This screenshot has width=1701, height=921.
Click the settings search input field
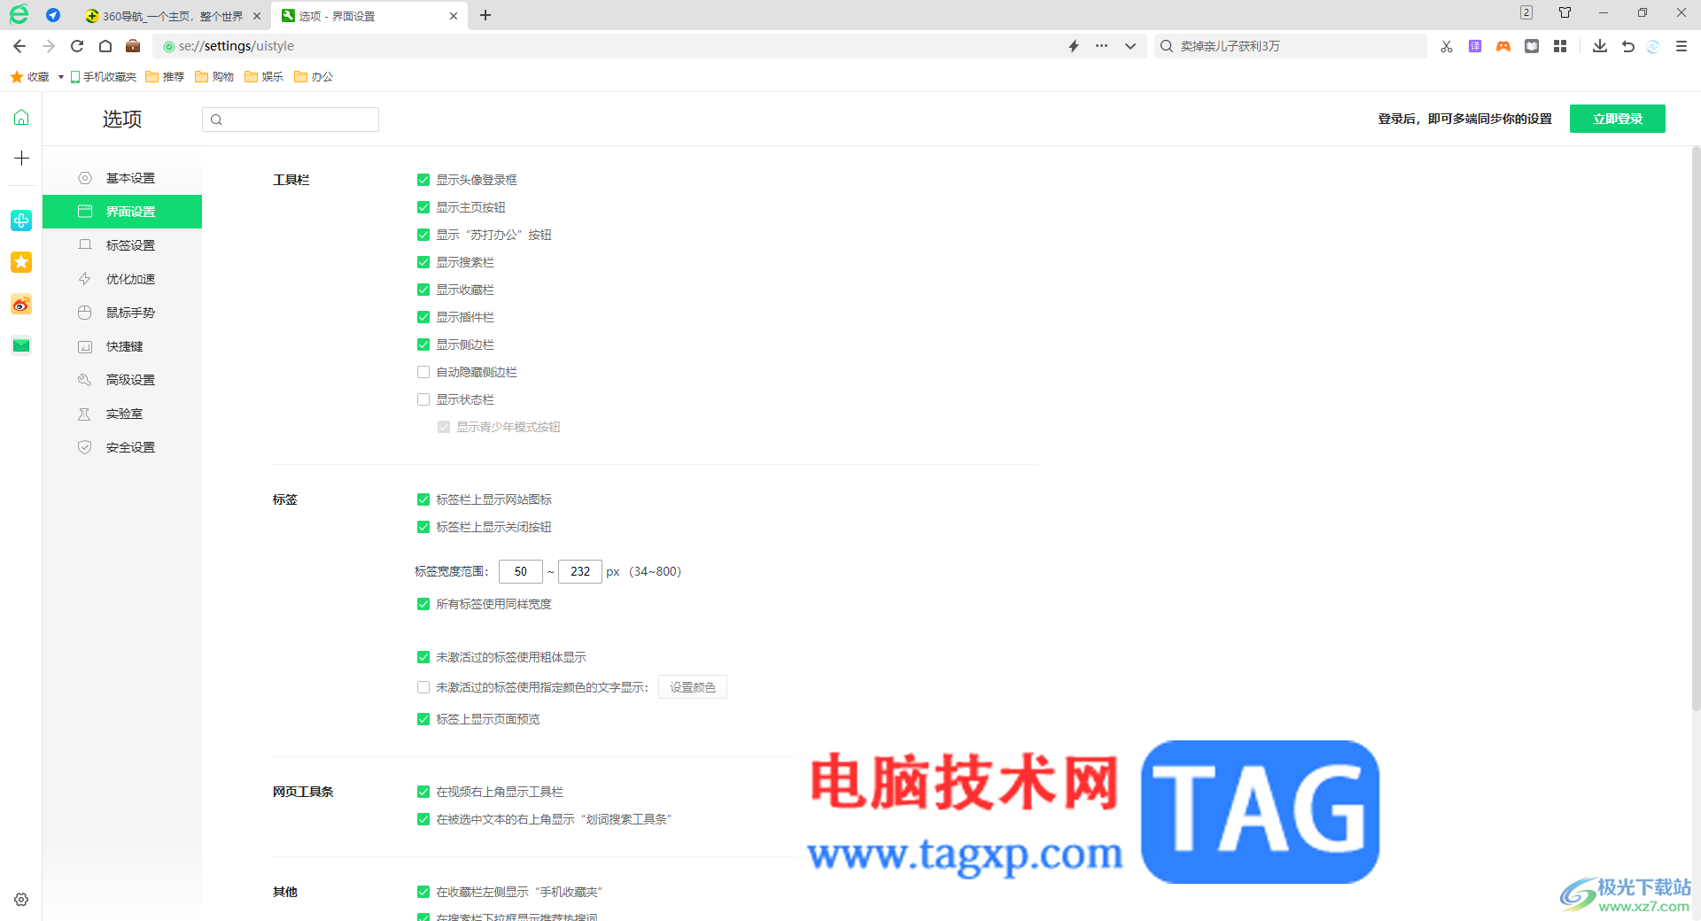pyautogui.click(x=291, y=120)
